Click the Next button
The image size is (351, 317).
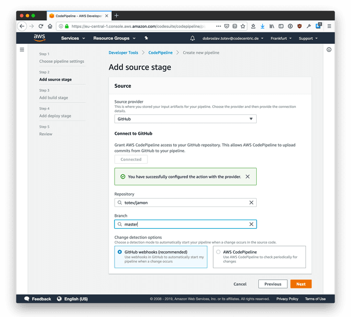tap(301, 284)
